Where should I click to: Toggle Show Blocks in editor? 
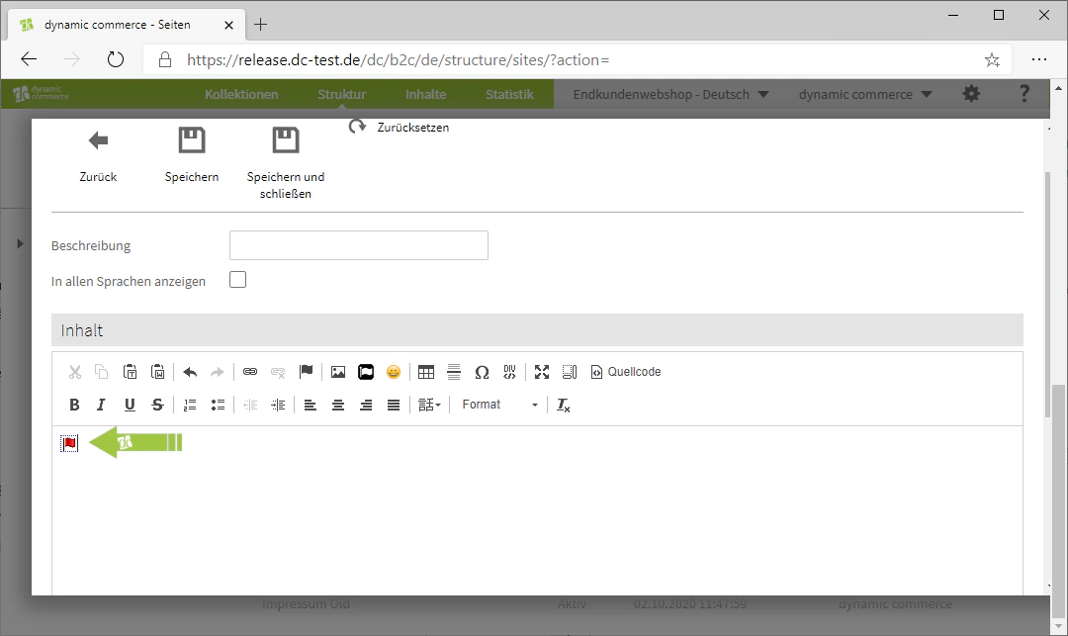[570, 372]
